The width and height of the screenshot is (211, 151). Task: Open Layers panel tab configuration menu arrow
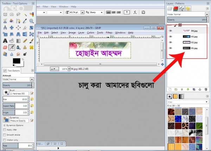207,8
